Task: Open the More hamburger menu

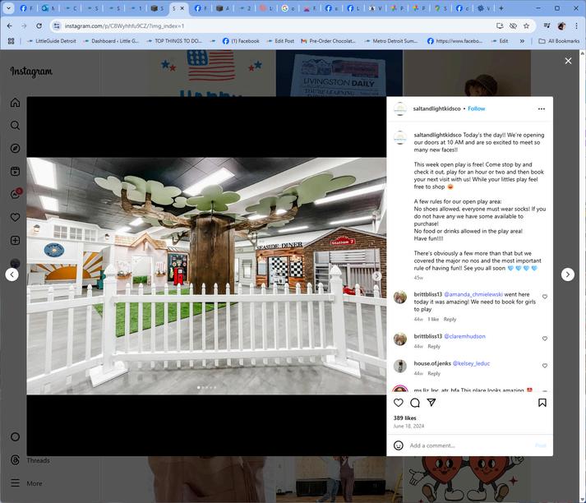Action: (15, 483)
